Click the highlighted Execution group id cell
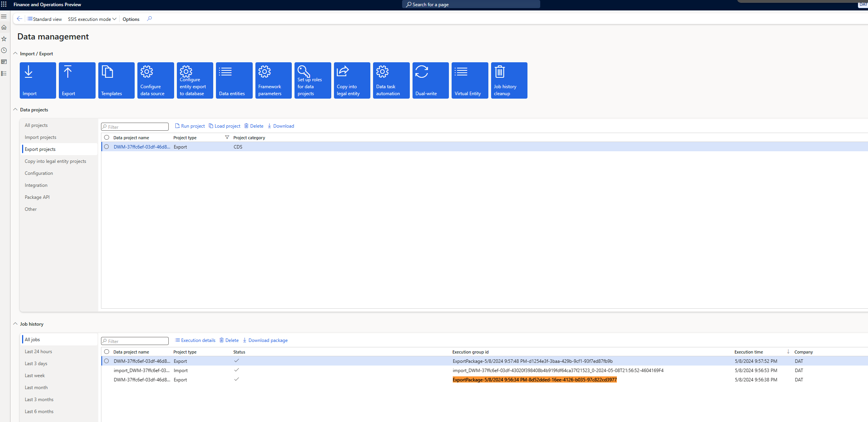 pos(534,379)
